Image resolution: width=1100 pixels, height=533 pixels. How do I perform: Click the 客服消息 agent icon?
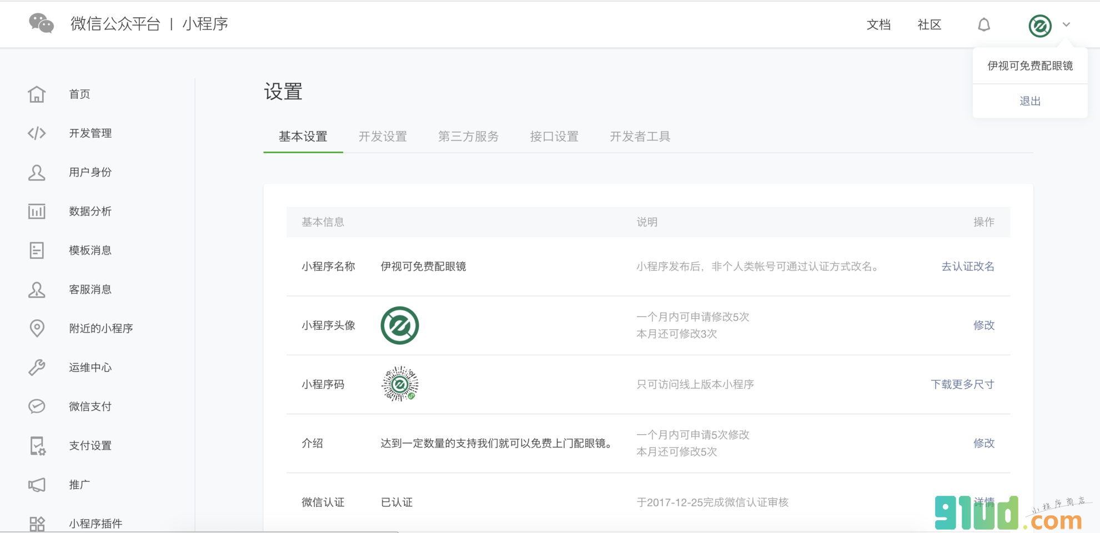(x=37, y=290)
